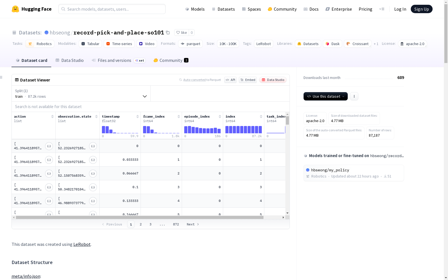Open Enterprise in the top navigation

point(339,9)
